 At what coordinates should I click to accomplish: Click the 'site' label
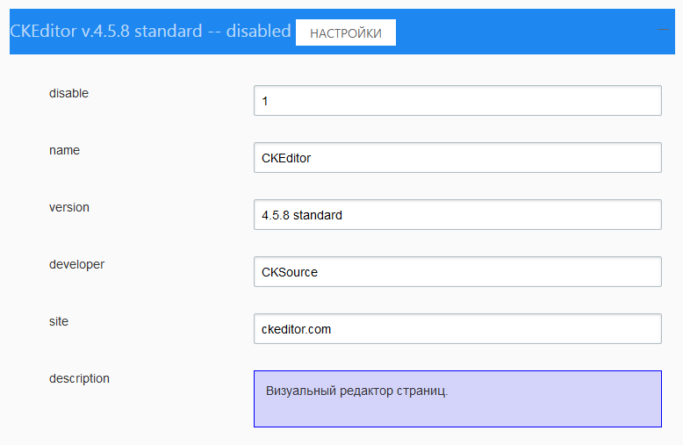(59, 321)
